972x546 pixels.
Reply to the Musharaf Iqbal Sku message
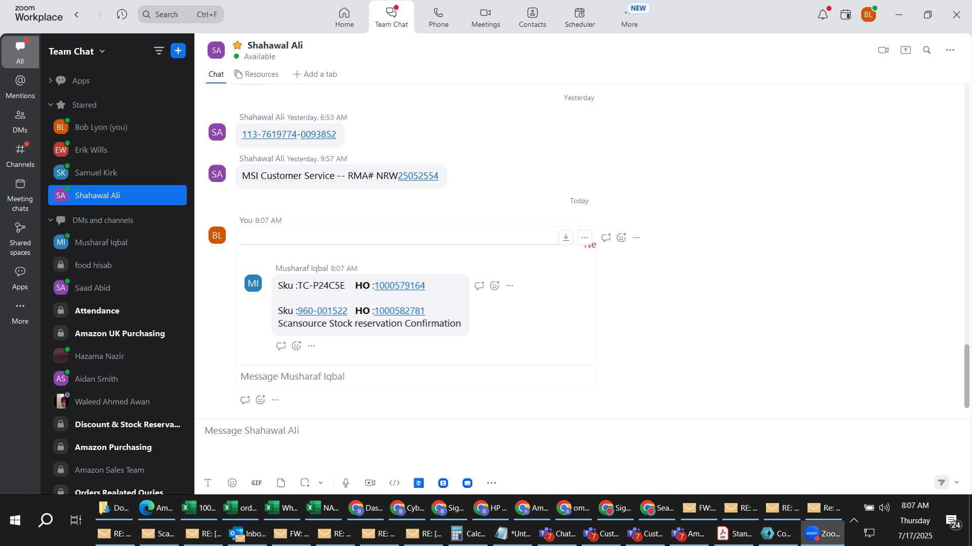coord(479,286)
